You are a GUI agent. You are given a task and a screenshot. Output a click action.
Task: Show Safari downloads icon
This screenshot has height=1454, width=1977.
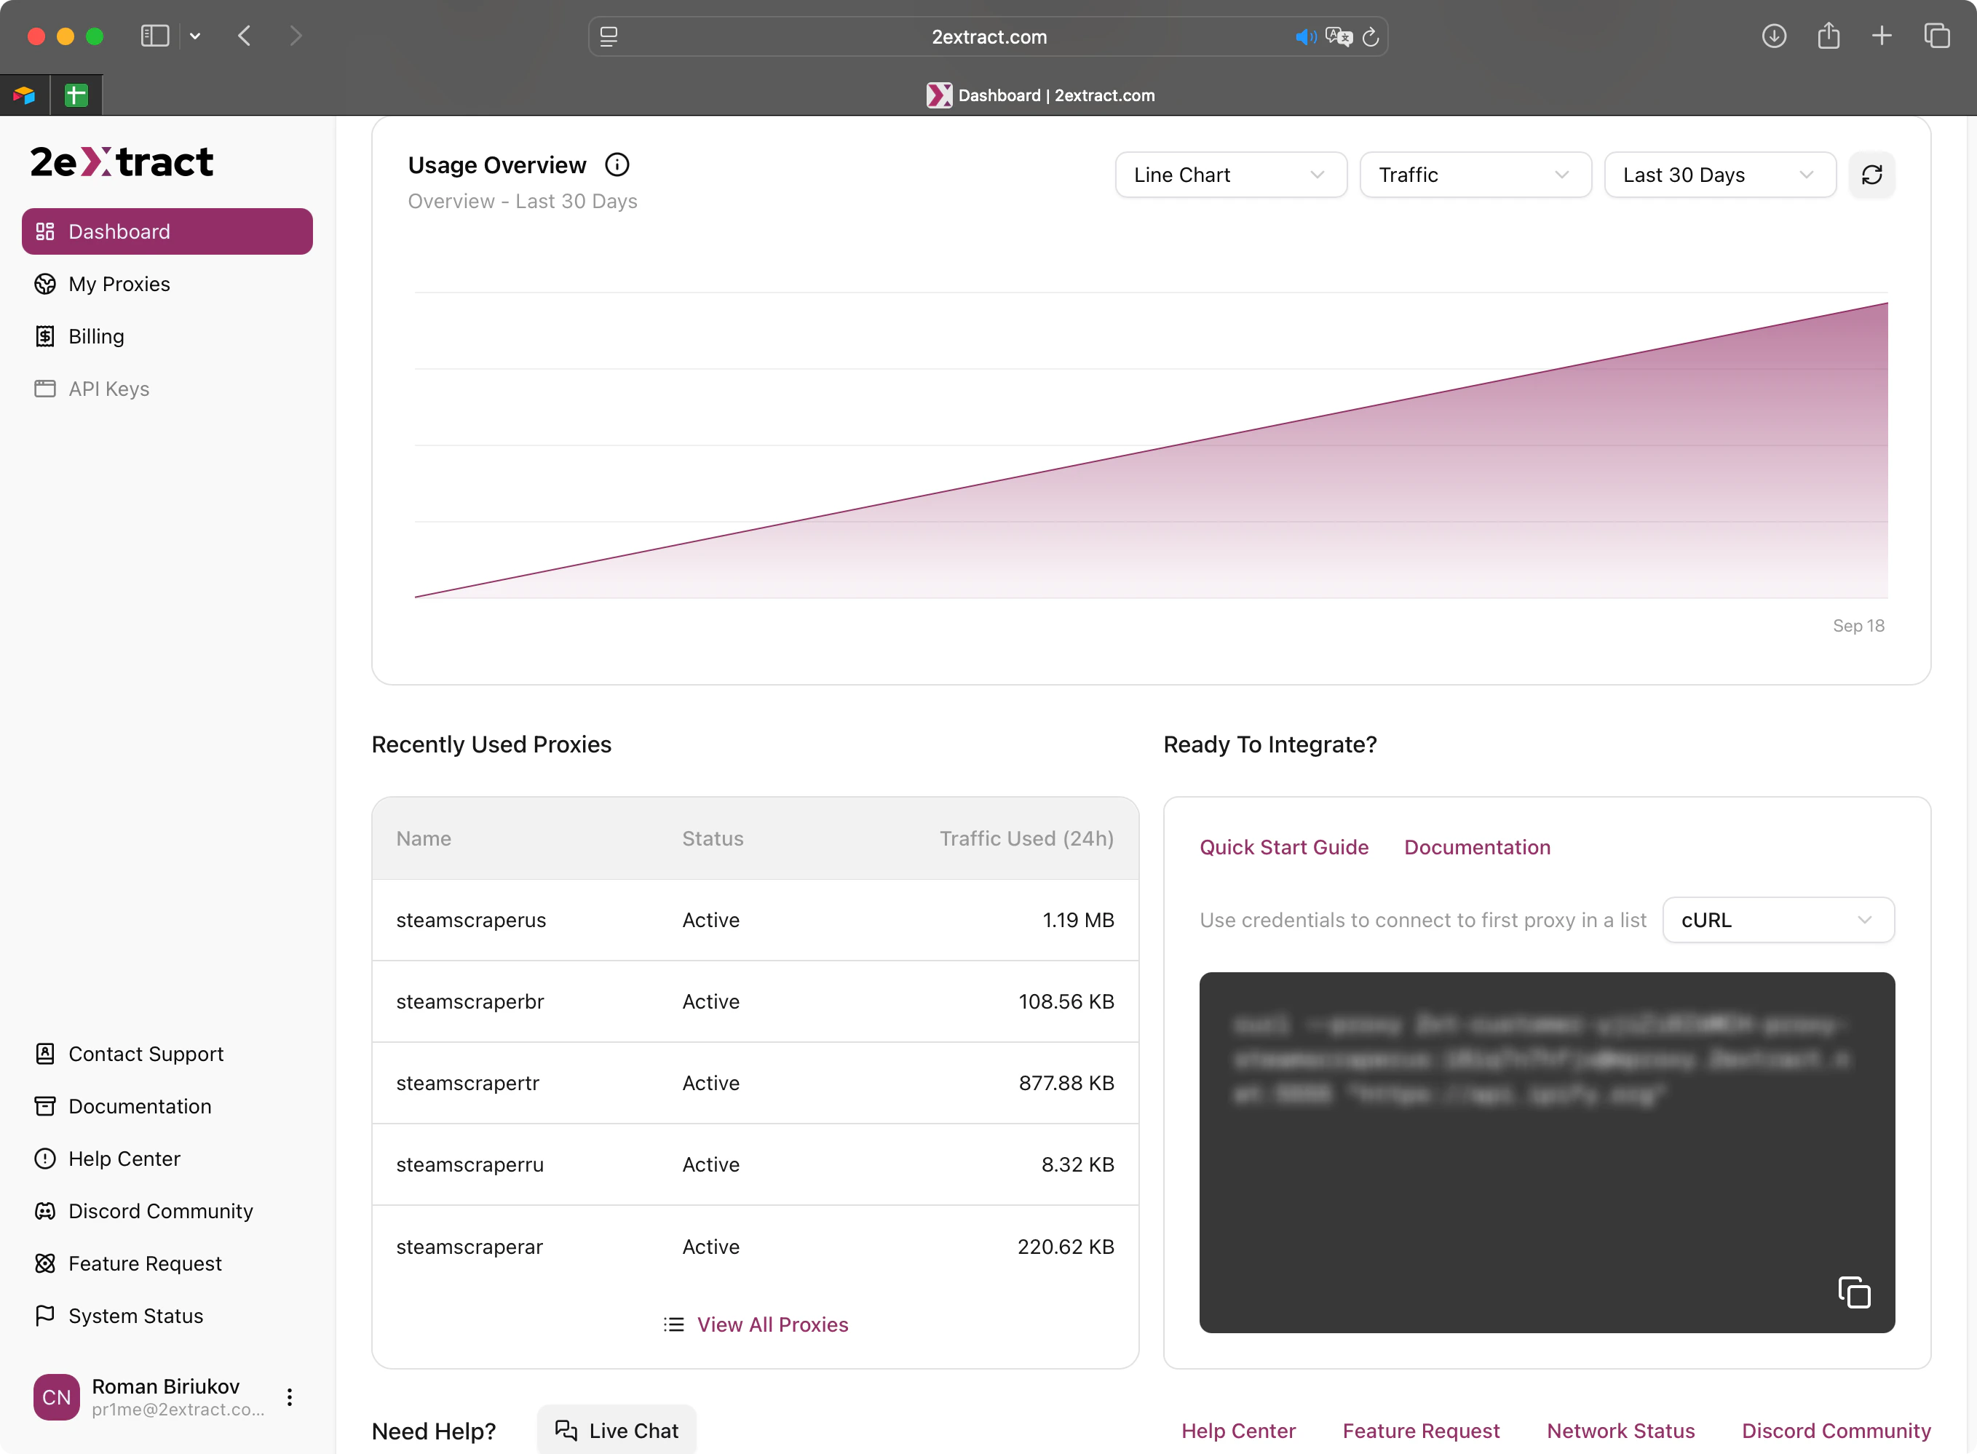pos(1774,36)
